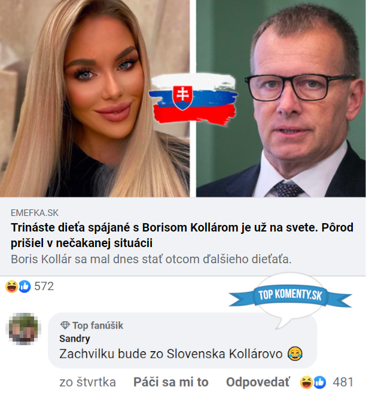366x405 pixels.
Task: Reply using the 'Odpovedať' button
Action: point(258,382)
